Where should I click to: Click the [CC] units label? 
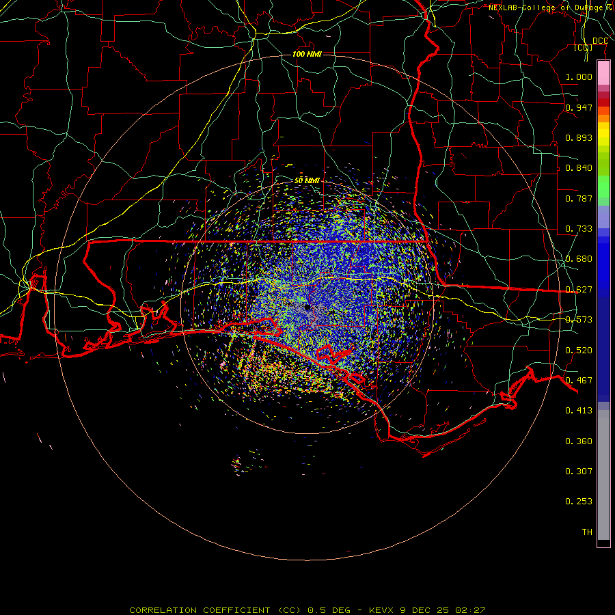(584, 47)
